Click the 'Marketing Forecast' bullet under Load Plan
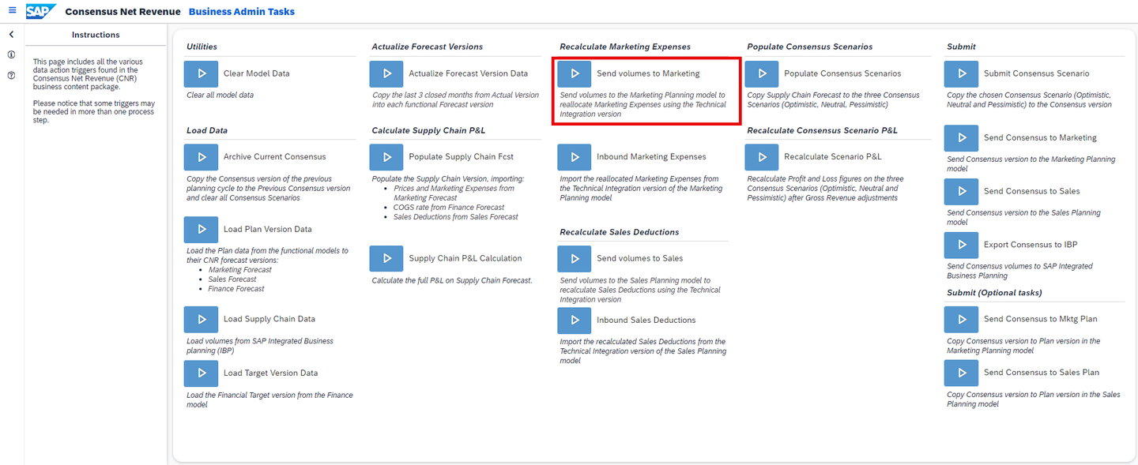The image size is (1138, 465). [x=239, y=270]
